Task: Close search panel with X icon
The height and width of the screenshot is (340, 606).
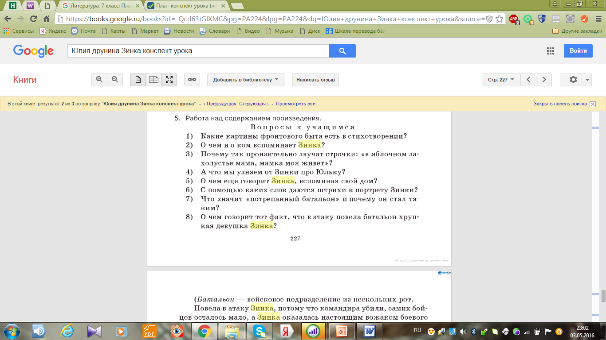Action: click(593, 104)
